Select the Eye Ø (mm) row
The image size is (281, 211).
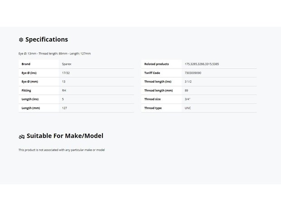(76, 82)
